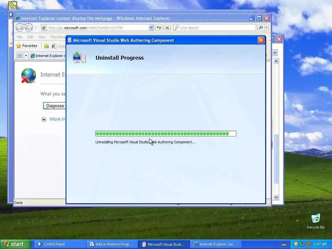
Task: Open the Favorites menu in Internet Explorer
Action: (x=58, y=37)
